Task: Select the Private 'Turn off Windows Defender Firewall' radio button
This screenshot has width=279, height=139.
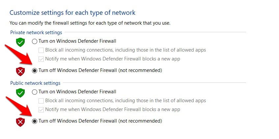Action: click(x=35, y=70)
